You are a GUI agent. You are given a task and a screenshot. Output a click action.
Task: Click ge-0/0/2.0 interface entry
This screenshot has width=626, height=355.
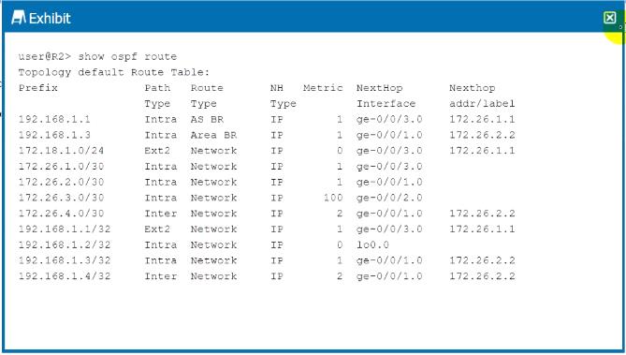[389, 198]
